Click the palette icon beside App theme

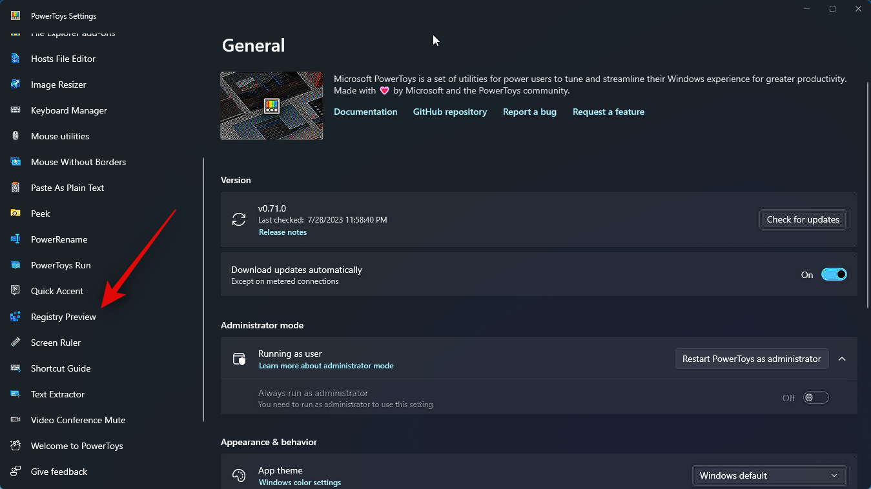[x=239, y=476]
